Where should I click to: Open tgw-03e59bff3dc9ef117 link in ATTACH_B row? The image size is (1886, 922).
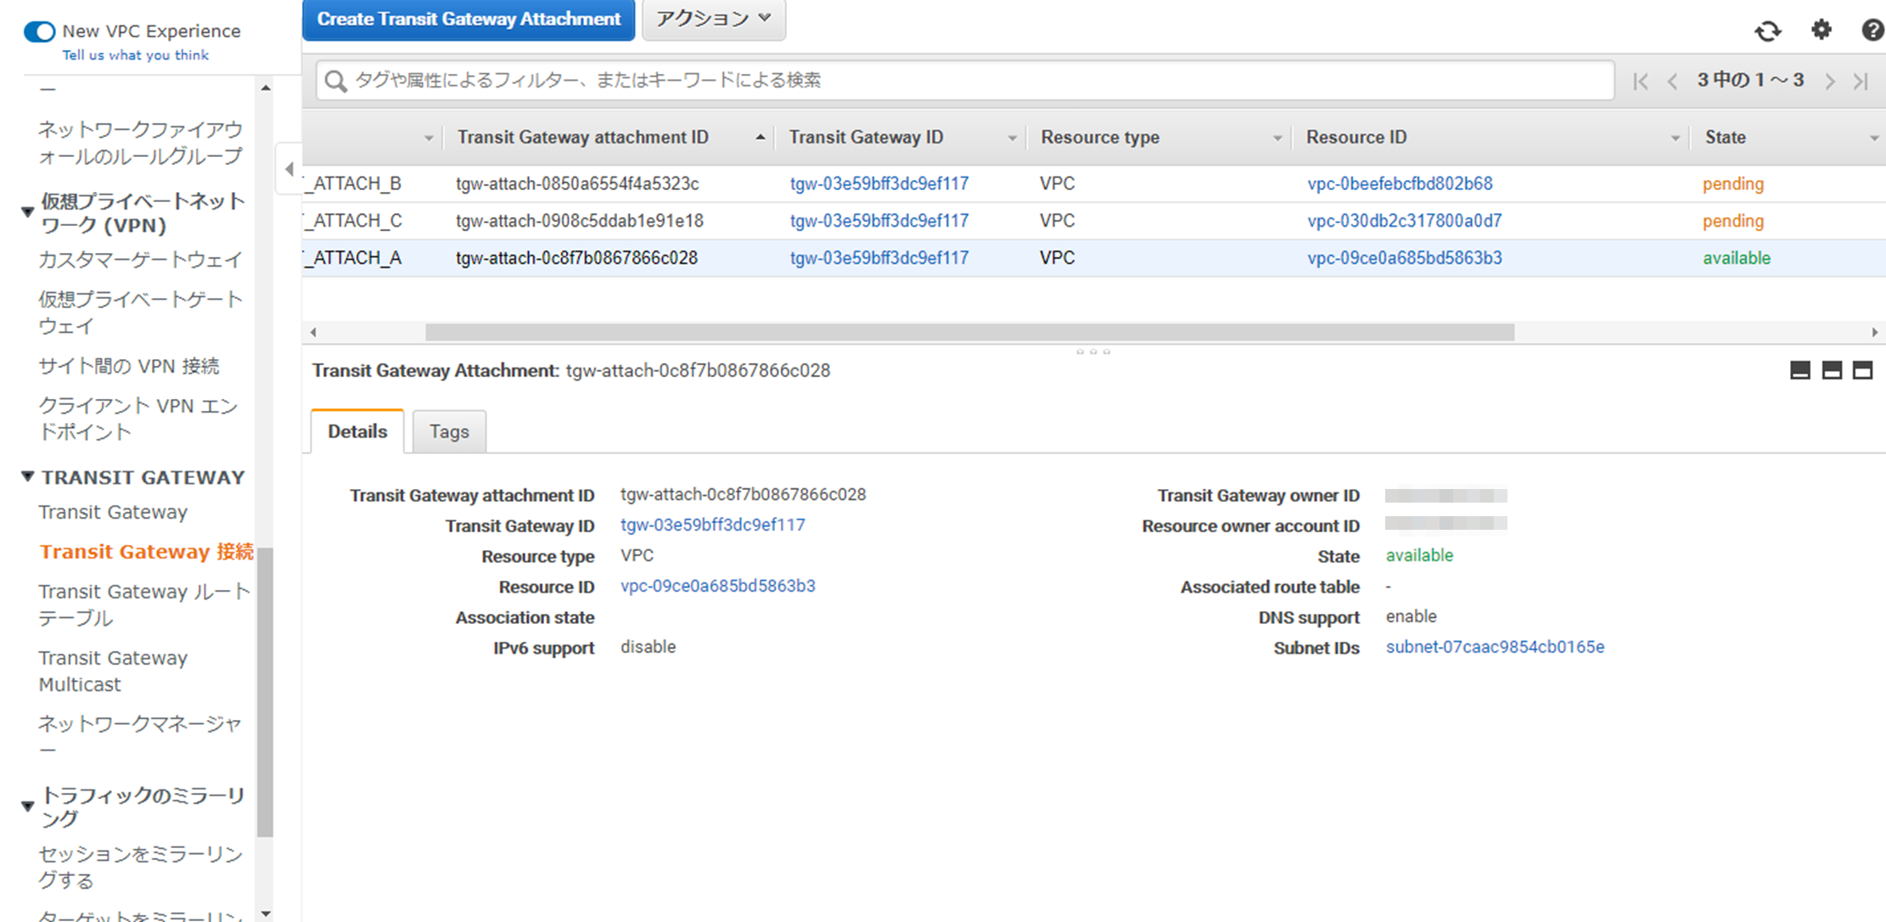pyautogui.click(x=879, y=184)
